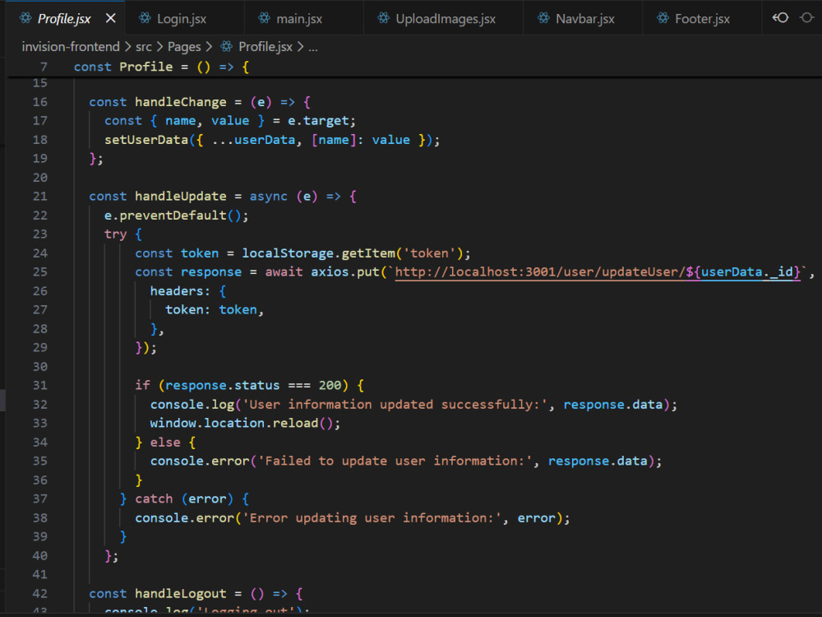Screen dimensions: 822x617
Task: Expand the breadcrumb ellipsis symbols
Action: 313,47
